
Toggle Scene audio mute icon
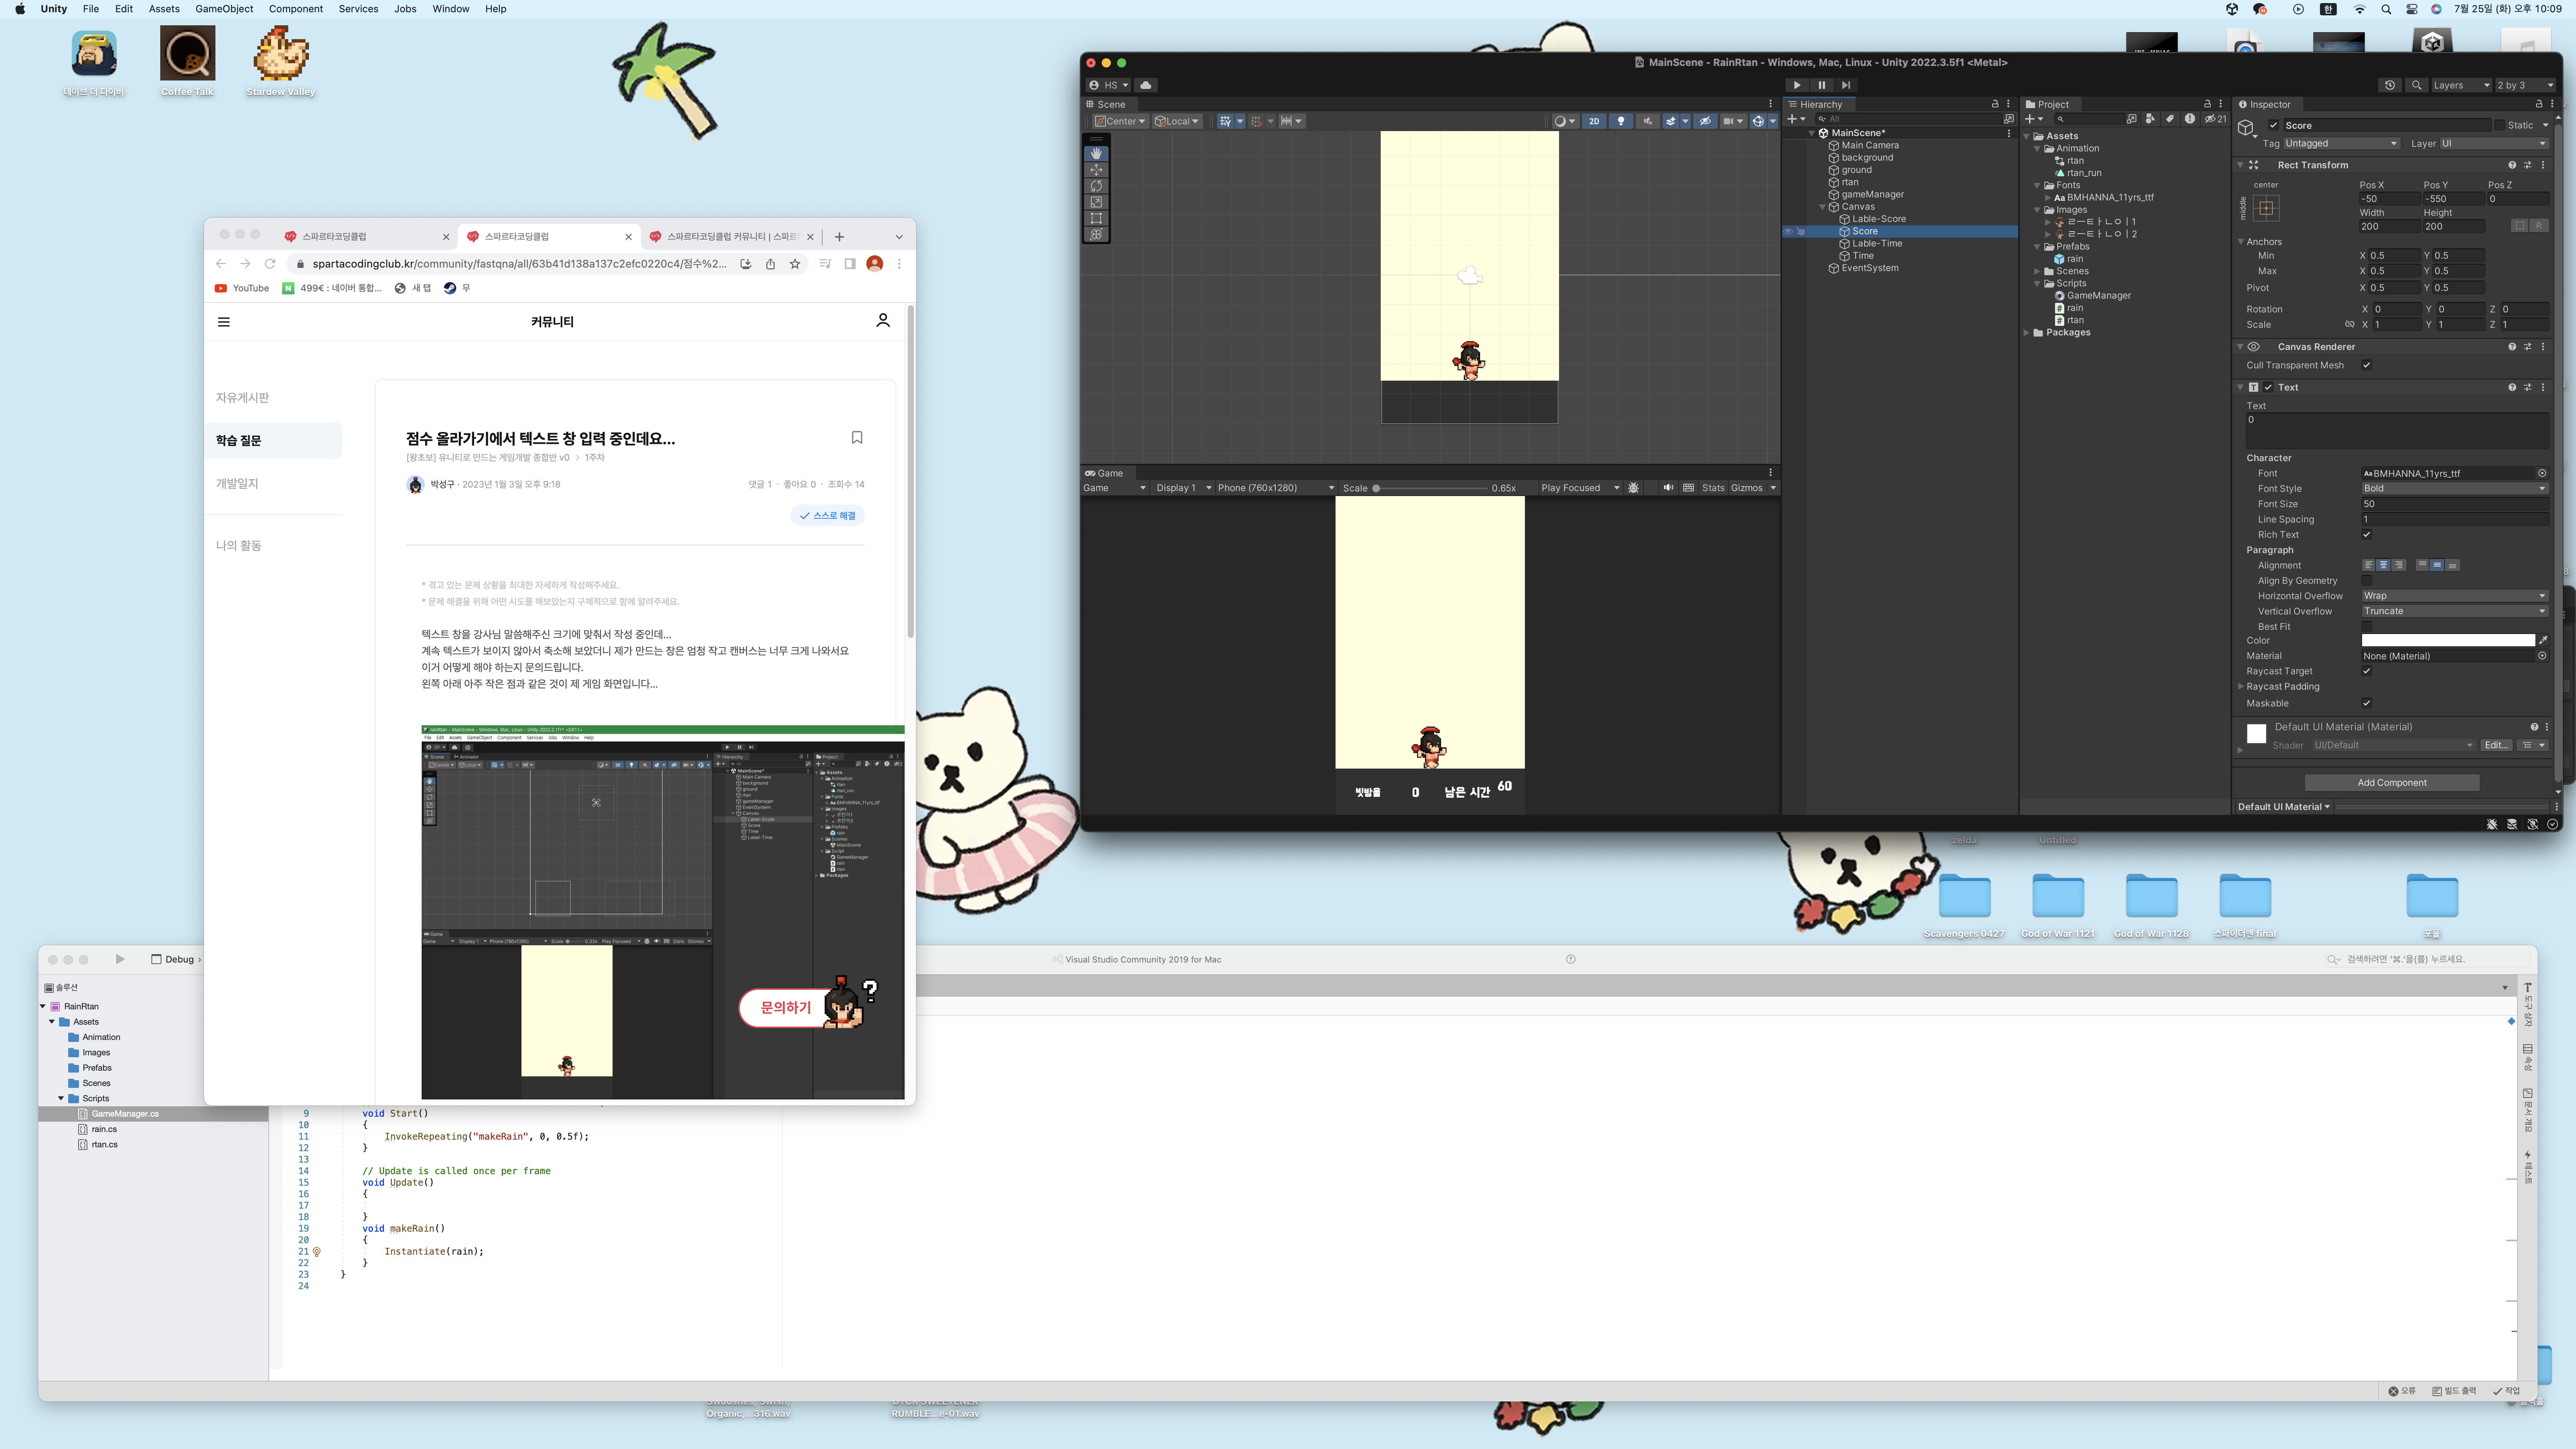click(1647, 121)
